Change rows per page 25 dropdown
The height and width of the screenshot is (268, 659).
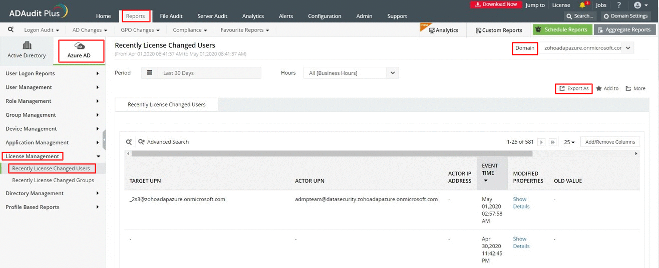tap(569, 142)
